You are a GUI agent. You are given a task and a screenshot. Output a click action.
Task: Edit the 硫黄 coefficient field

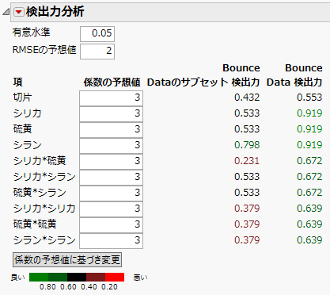coord(111,130)
